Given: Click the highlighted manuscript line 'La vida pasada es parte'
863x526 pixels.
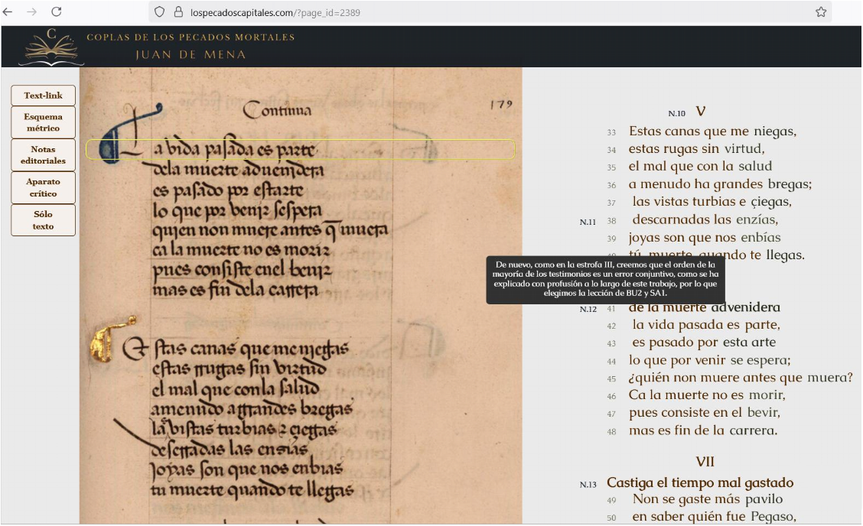Looking at the screenshot, I should click(x=301, y=149).
